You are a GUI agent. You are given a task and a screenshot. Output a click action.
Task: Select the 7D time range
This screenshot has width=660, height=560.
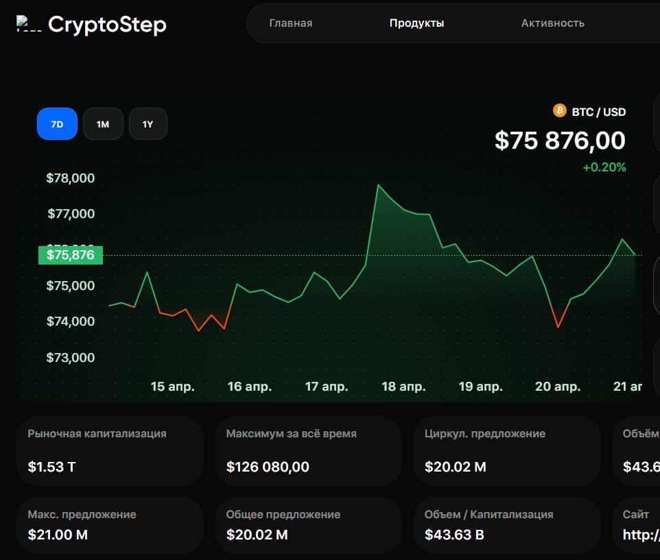(57, 124)
